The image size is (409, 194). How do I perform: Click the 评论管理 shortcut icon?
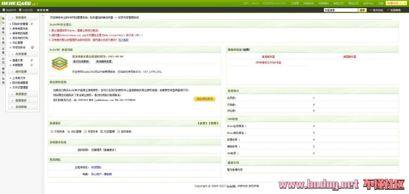[68, 131]
